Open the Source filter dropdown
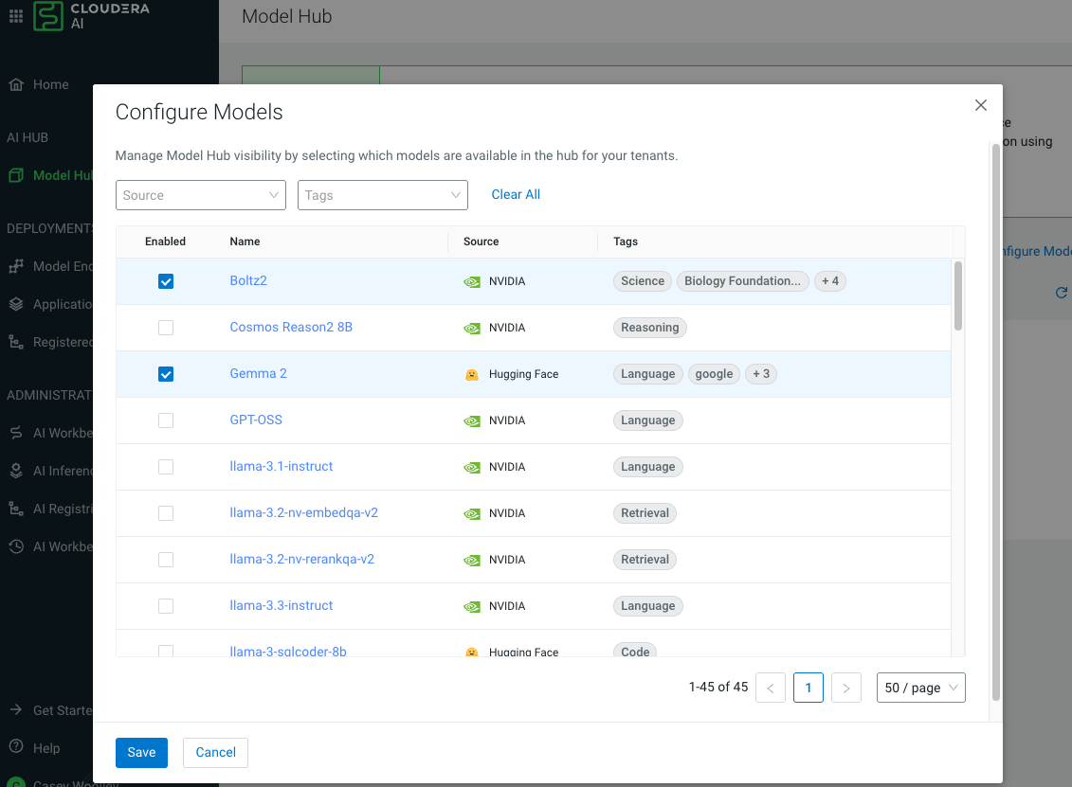 coord(201,195)
